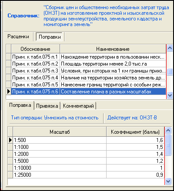Click the scale table scrollbar thumb
This screenshot has height=191, width=174.
[x=168, y=145]
